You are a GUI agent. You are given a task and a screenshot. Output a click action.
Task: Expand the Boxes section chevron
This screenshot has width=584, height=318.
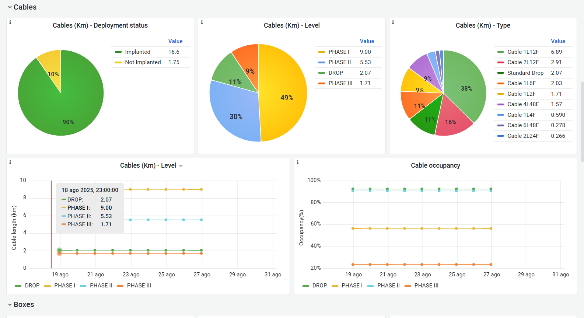point(10,305)
